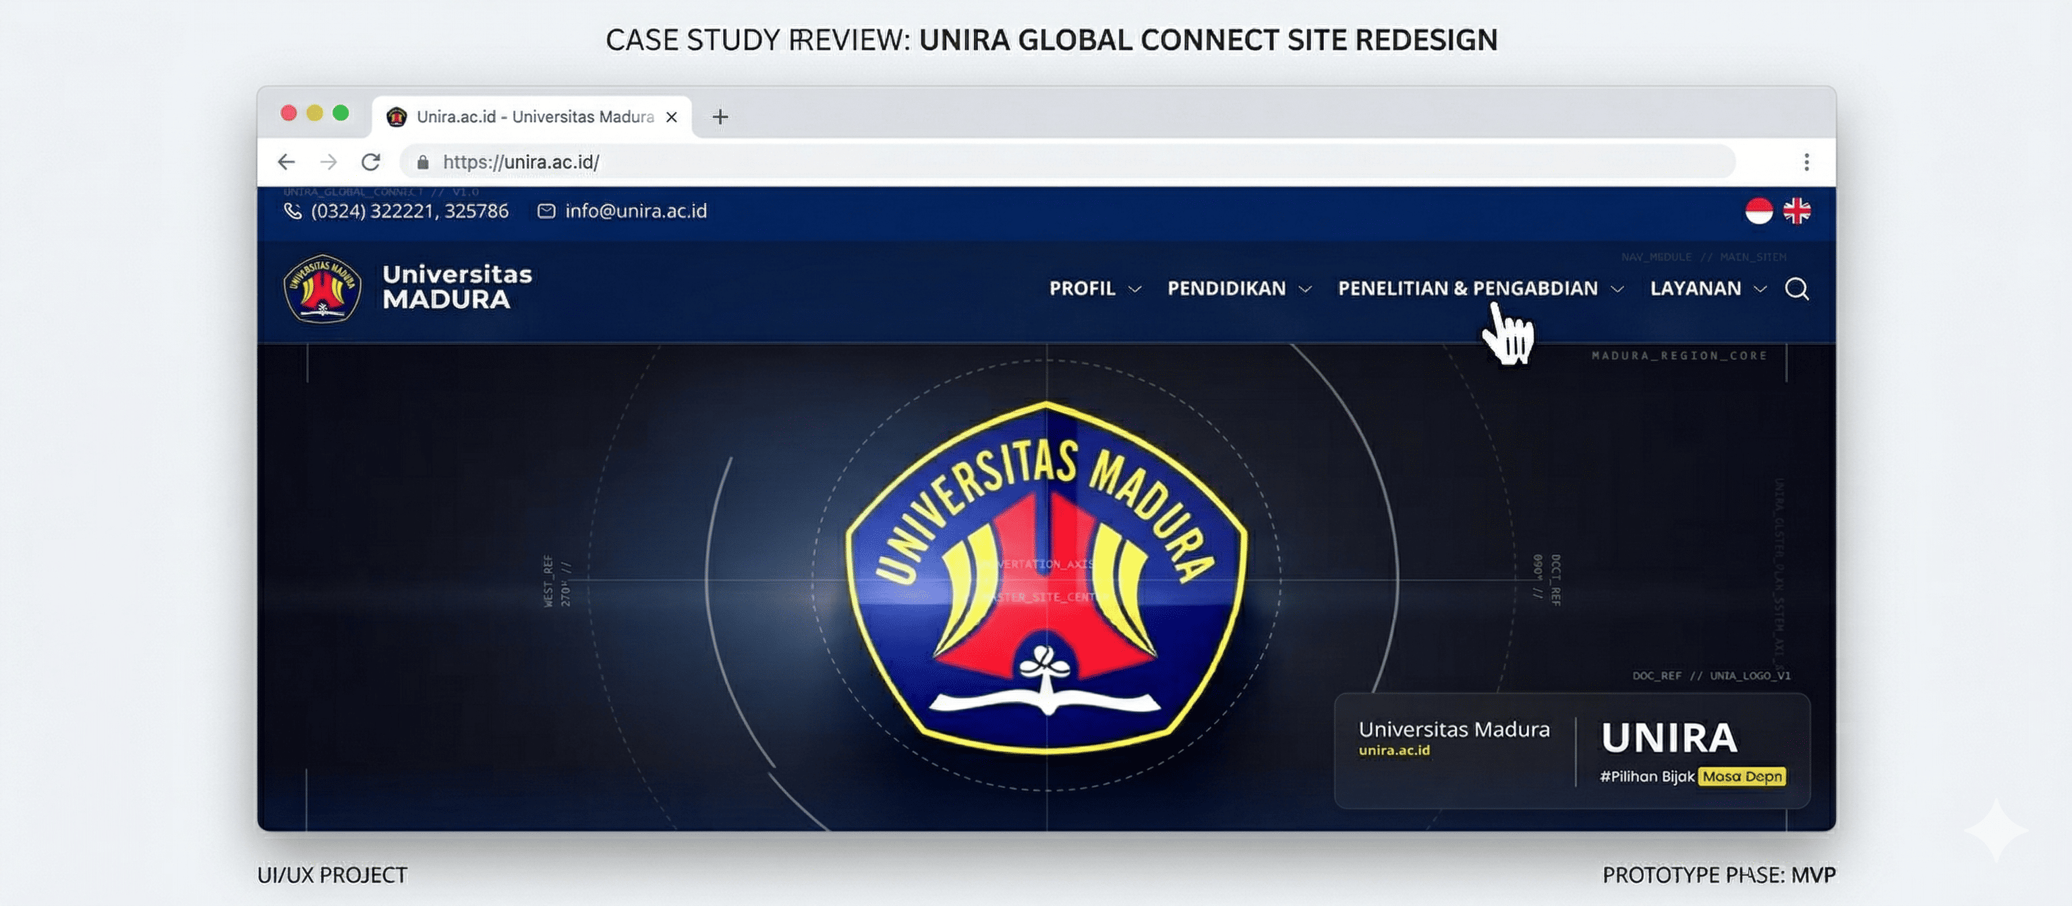Open the browser three-dot menu
The image size is (2072, 906).
point(1806,162)
